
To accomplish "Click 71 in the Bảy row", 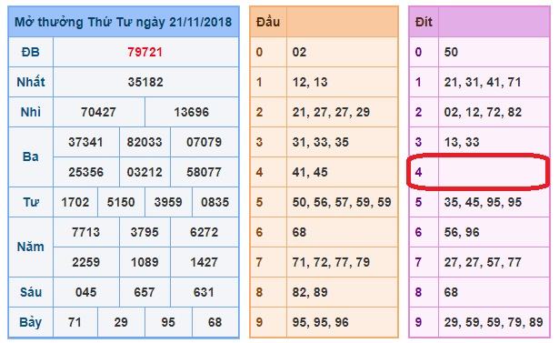I will [75, 322].
